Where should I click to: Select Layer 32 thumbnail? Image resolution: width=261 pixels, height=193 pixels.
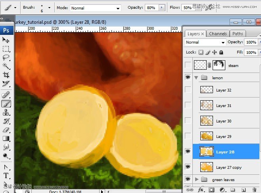pyautogui.click(x=206, y=90)
